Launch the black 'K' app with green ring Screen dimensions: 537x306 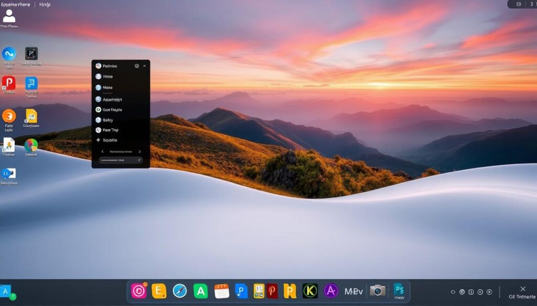coord(310,291)
